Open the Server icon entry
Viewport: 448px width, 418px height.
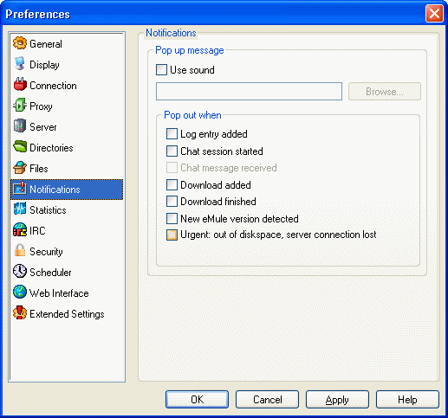20,126
